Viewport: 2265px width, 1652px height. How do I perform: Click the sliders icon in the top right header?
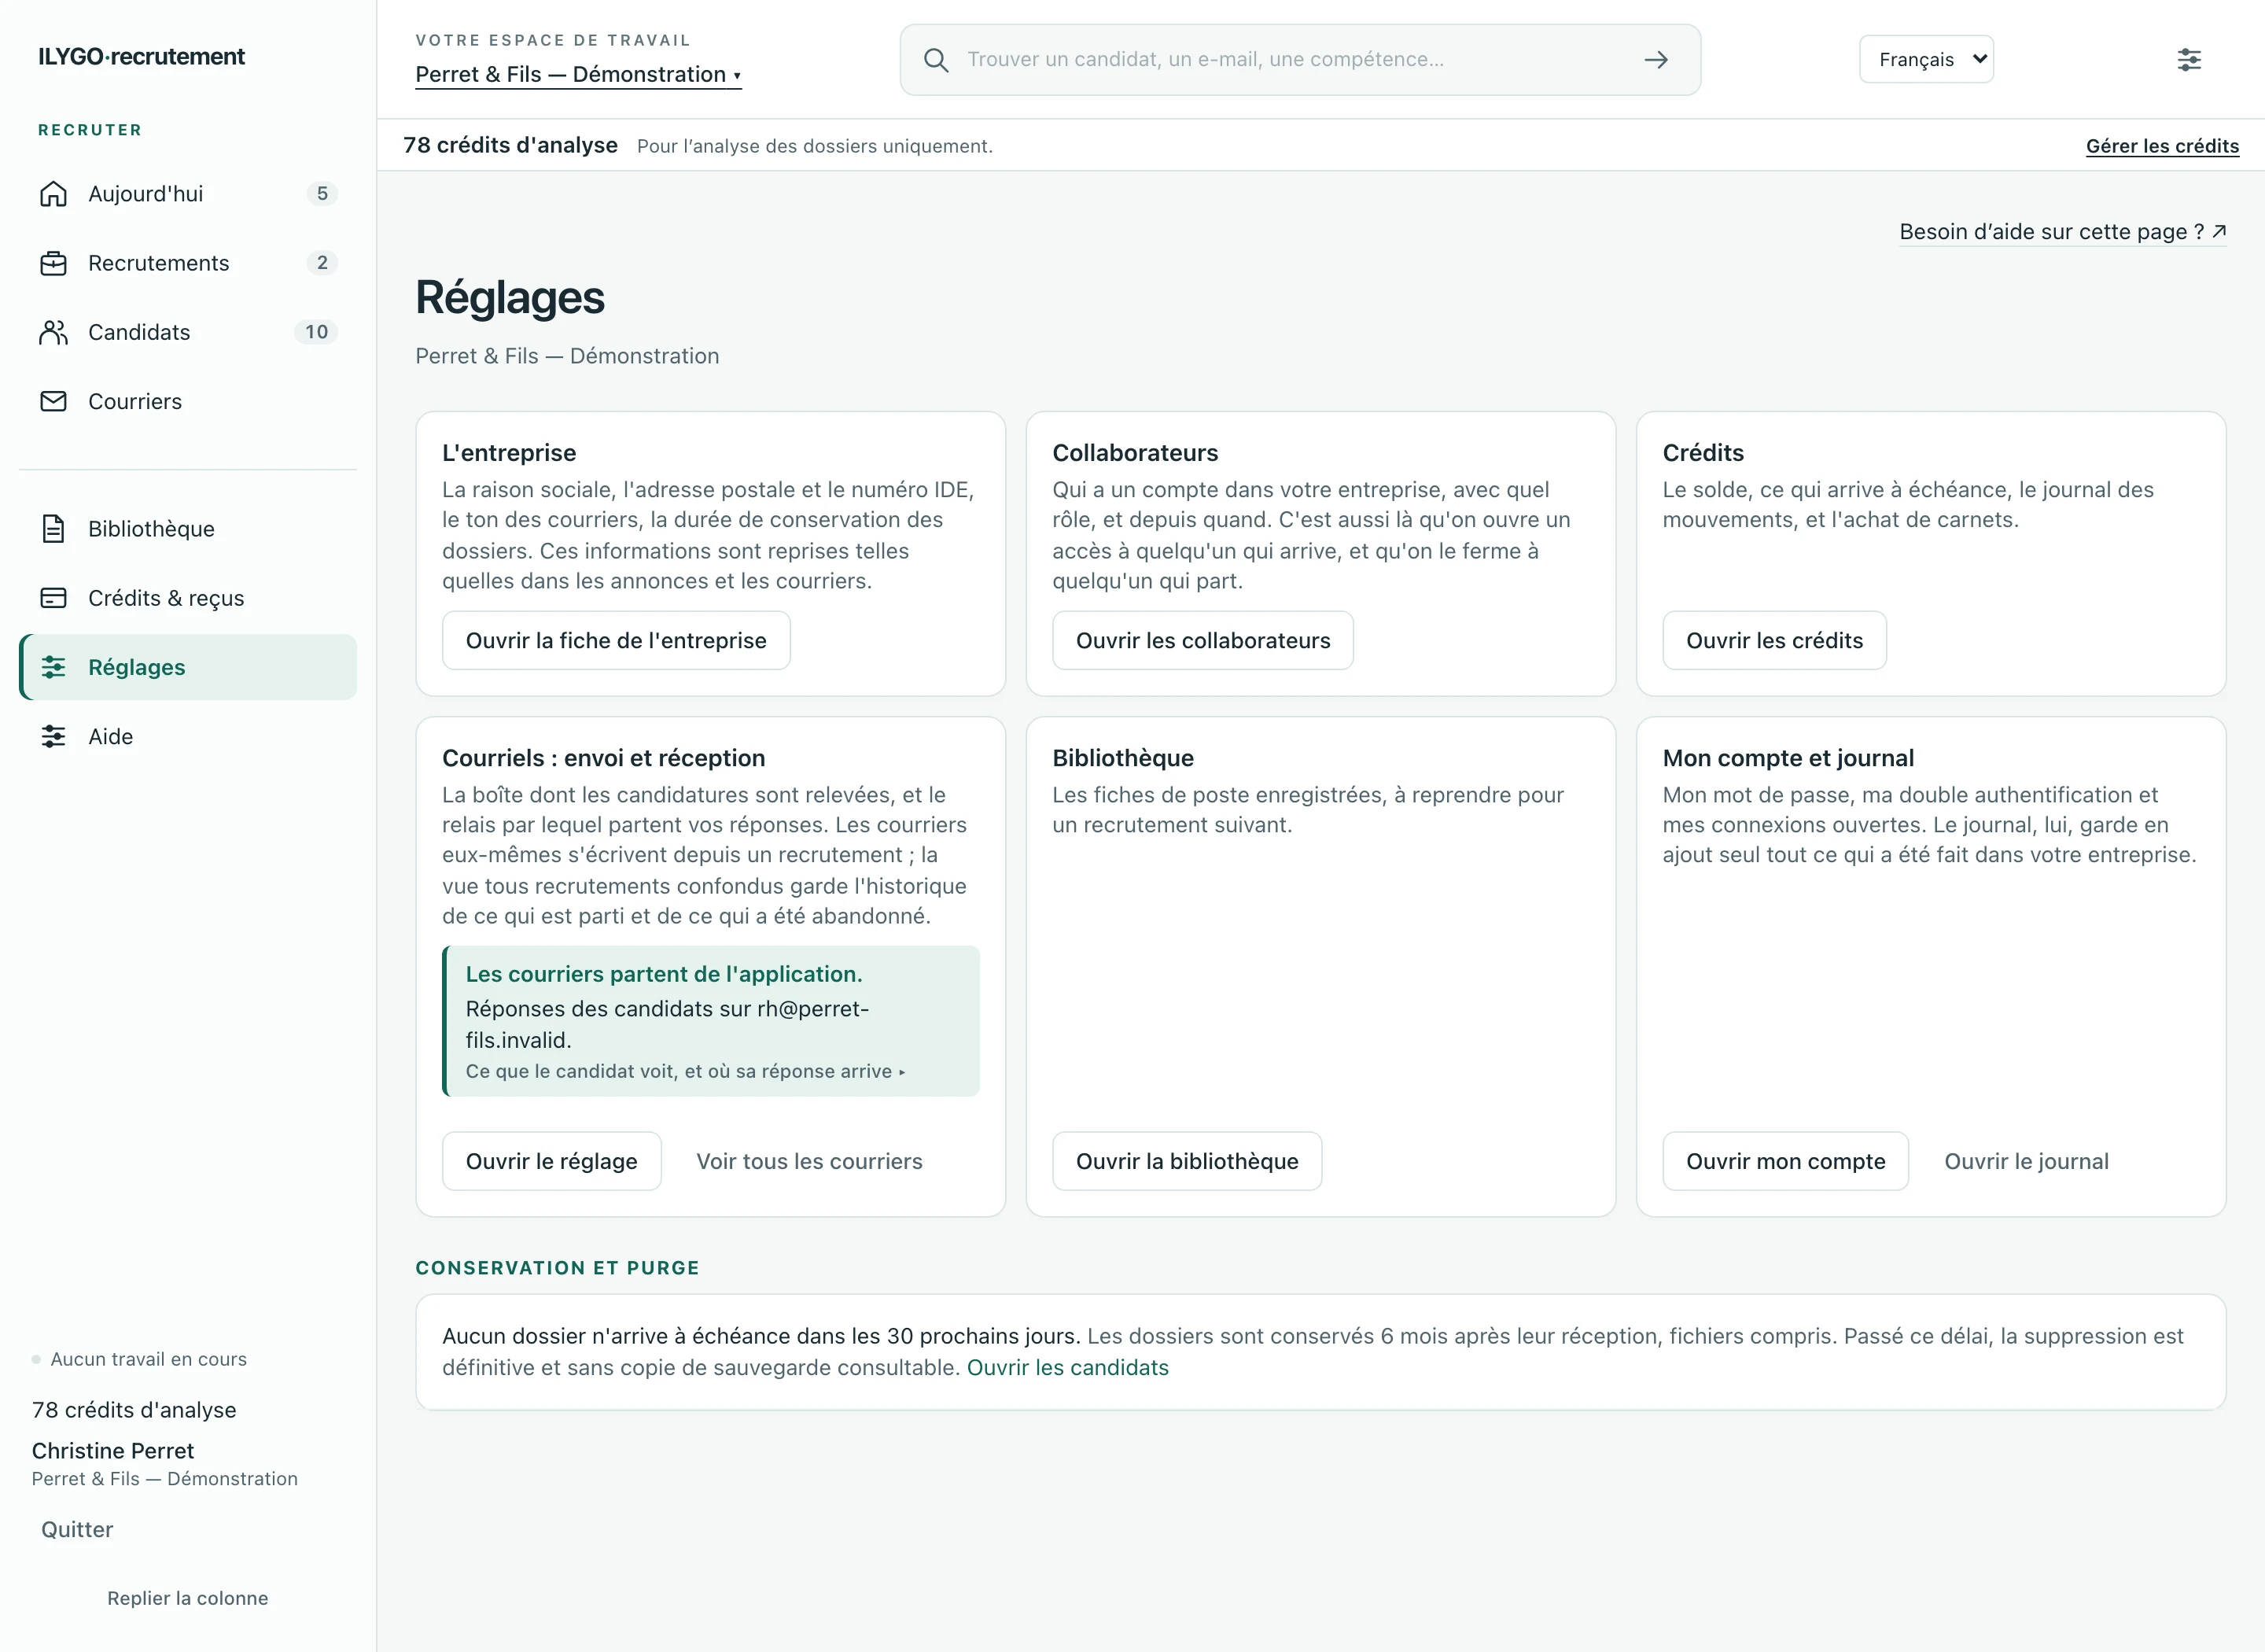pyautogui.click(x=2189, y=60)
